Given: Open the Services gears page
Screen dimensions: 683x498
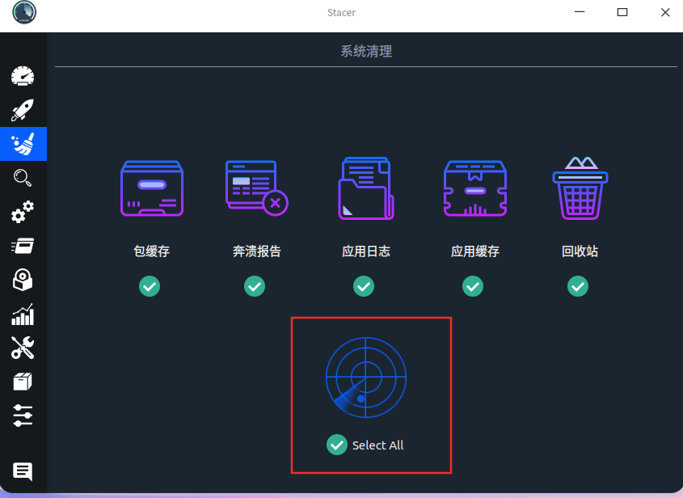Looking at the screenshot, I should click(23, 212).
